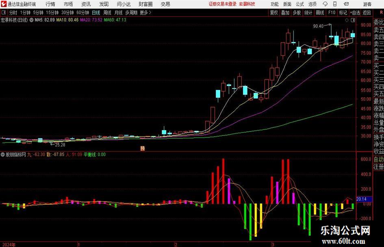Screen dimensions: 384x247
Task: Click the MA10: 80.46 value label
Action: 67,20
